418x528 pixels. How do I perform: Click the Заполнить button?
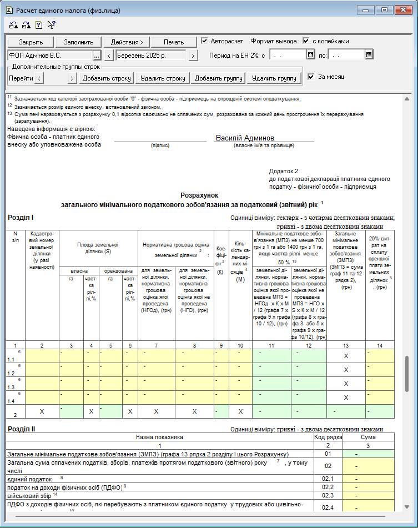tap(78, 42)
